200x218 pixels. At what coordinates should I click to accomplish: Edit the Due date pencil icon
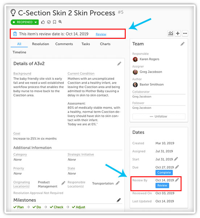tap(177, 167)
